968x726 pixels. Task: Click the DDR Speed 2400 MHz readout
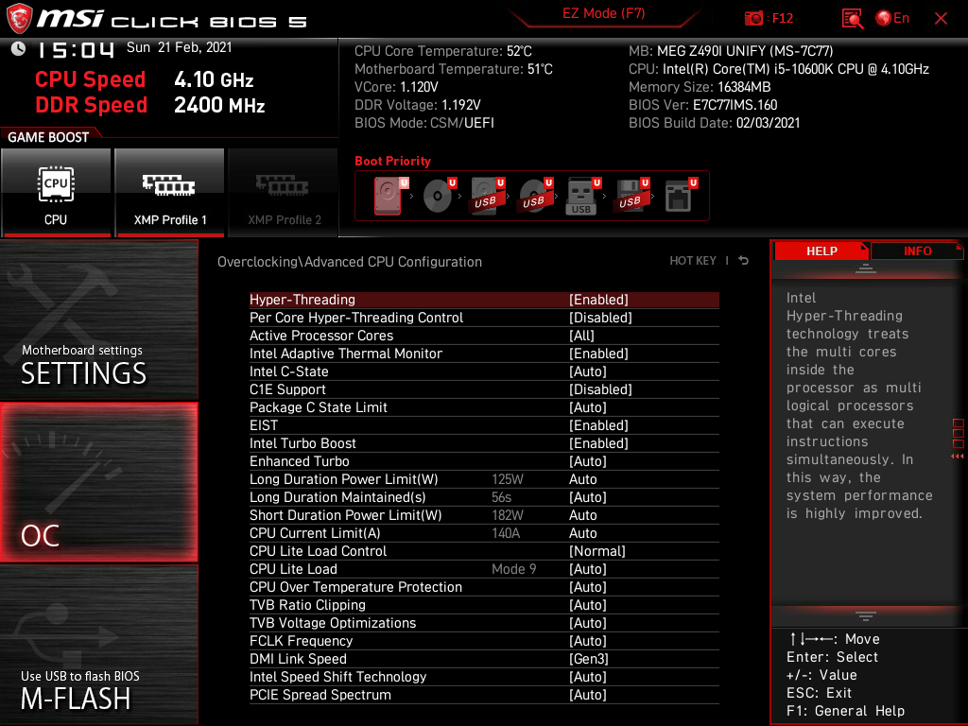150,104
